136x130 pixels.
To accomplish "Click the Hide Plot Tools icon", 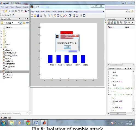I will [81, 16].
